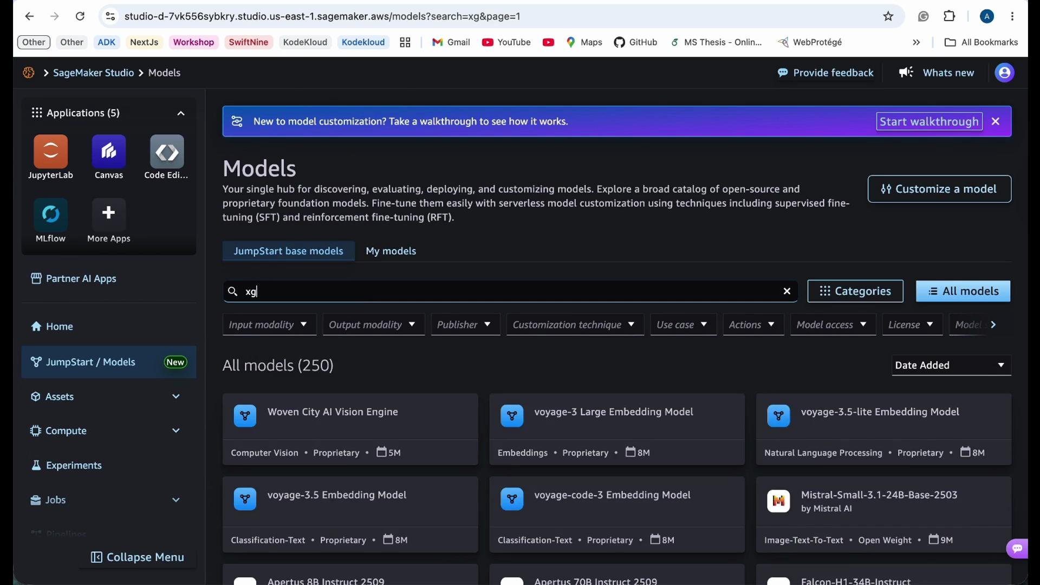
Task: Switch to Categories view
Action: click(855, 291)
